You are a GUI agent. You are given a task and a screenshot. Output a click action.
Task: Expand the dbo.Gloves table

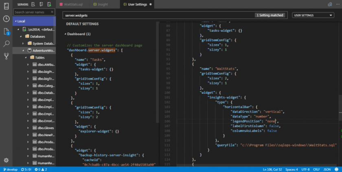[x=28, y=128]
